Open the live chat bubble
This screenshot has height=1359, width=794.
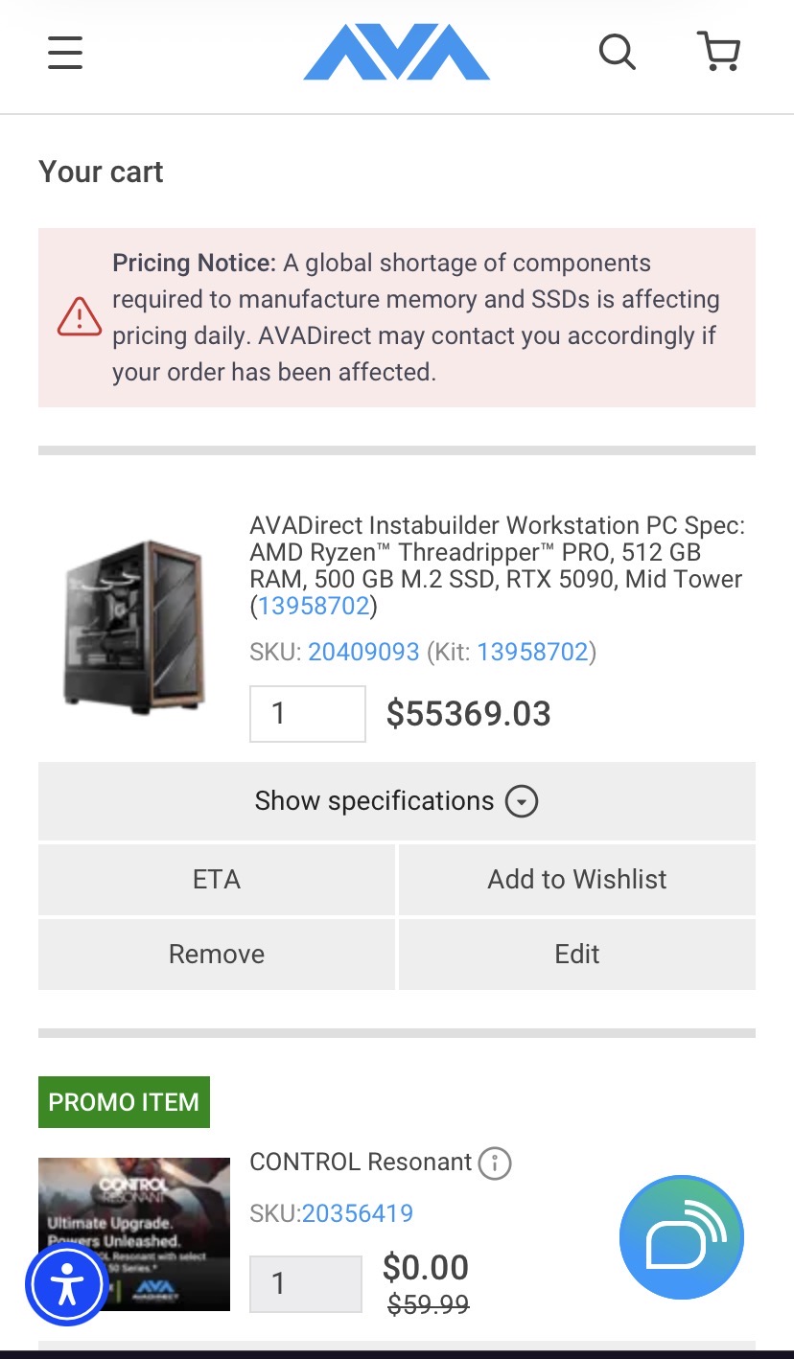click(682, 1237)
